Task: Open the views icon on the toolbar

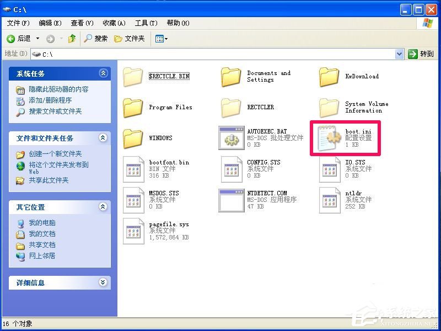Action: (160, 39)
